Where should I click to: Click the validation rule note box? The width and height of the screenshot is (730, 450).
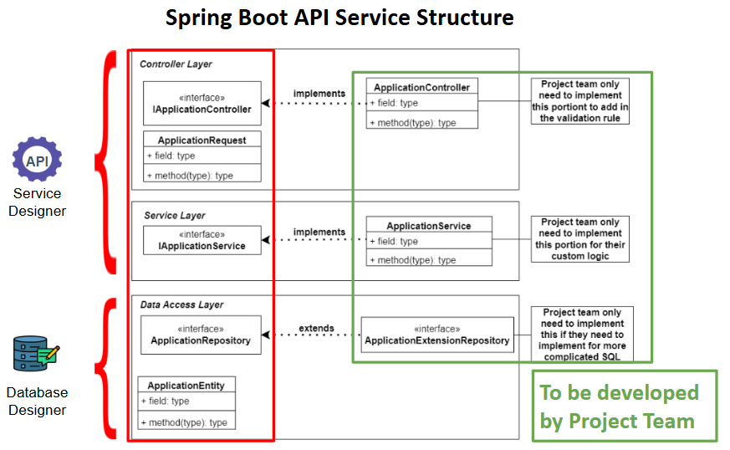(x=580, y=101)
